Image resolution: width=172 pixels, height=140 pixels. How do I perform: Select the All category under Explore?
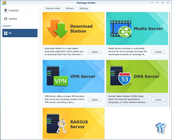tap(20, 33)
